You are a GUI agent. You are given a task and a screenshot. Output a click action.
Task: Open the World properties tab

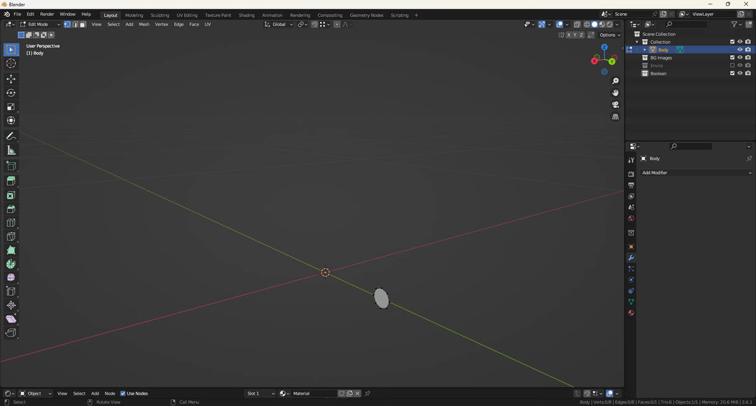point(631,219)
